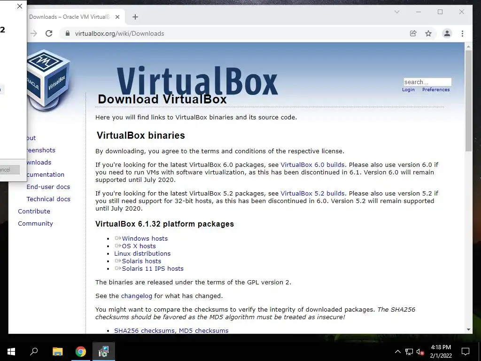View site info via the padlock icon
This screenshot has height=361, width=481.
click(68, 33)
